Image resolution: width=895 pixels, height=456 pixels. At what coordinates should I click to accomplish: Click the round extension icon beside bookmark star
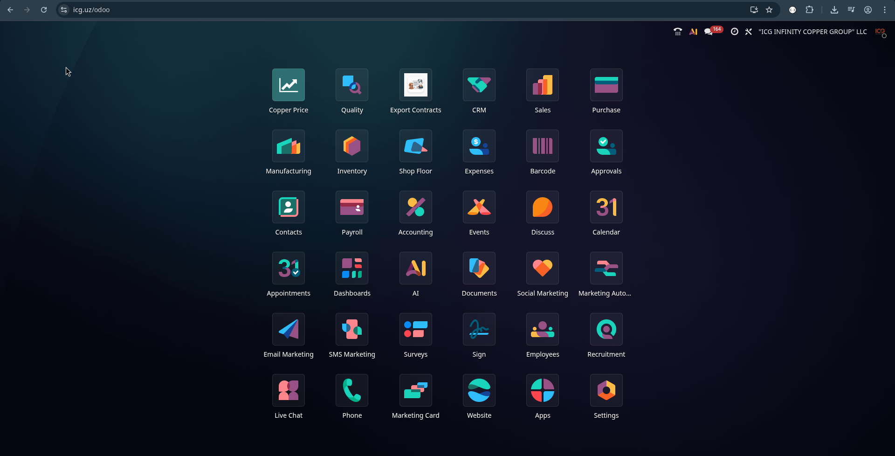point(792,10)
